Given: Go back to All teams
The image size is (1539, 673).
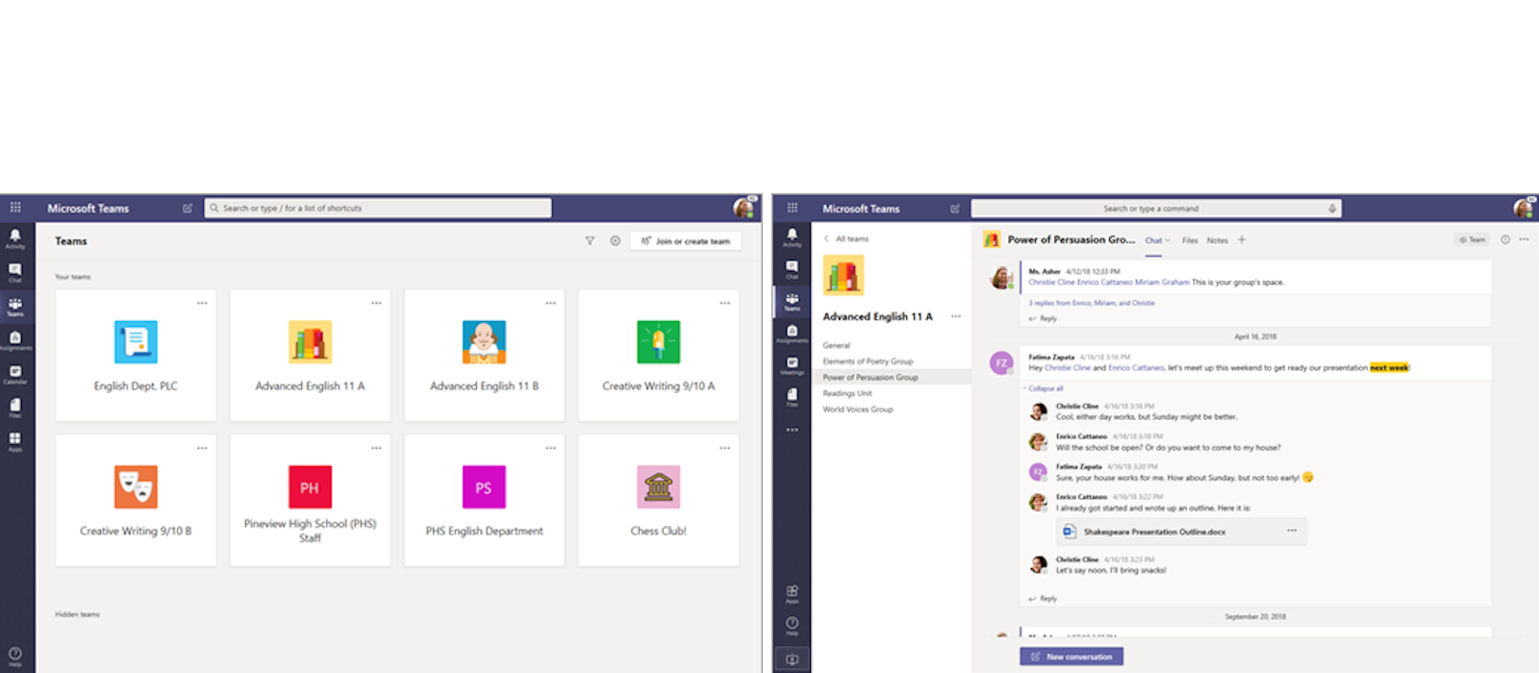Looking at the screenshot, I should click(846, 238).
